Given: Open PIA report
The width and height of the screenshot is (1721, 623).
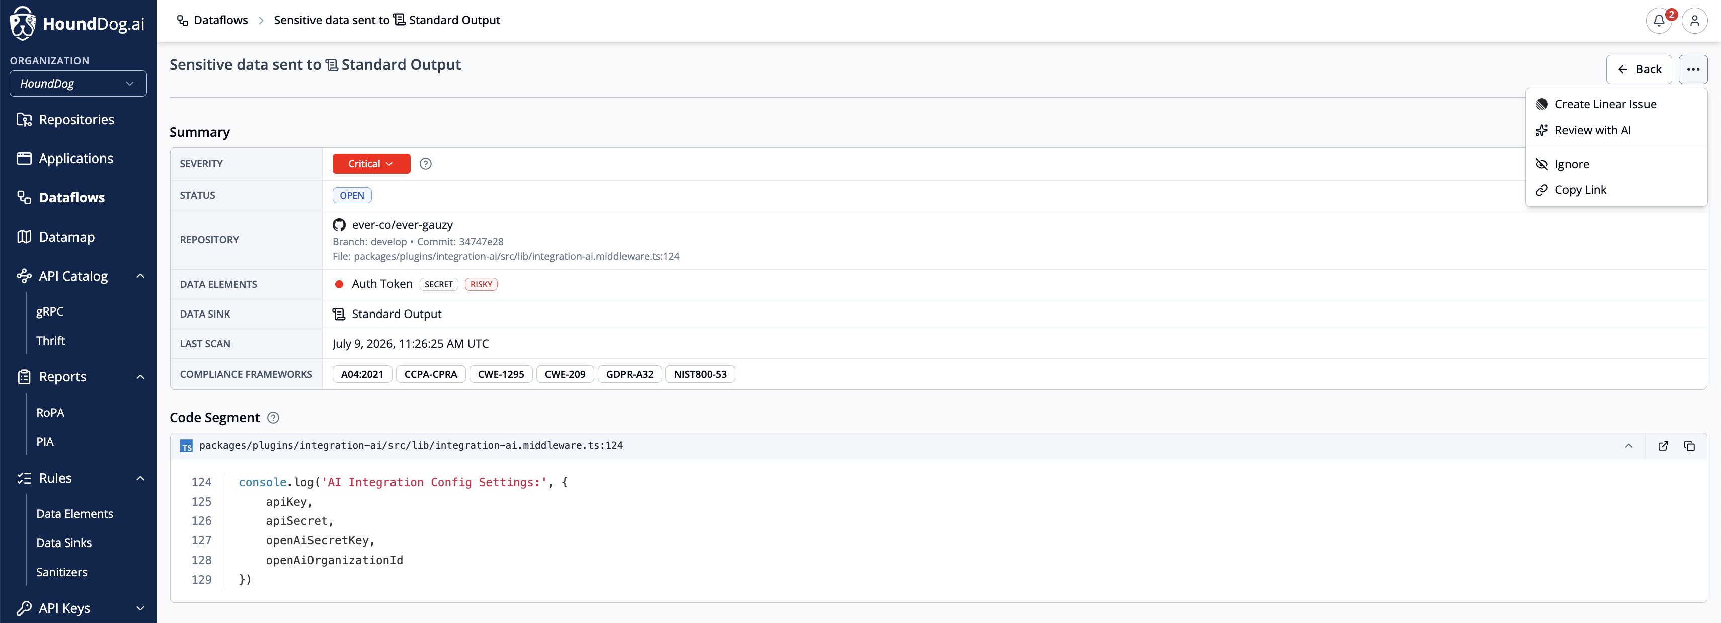Looking at the screenshot, I should click(x=45, y=442).
